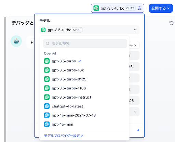The width and height of the screenshot is (175, 142).
Task: Expand the collapsed dropdown below the 06 field
Action: pyautogui.click(x=135, y=112)
